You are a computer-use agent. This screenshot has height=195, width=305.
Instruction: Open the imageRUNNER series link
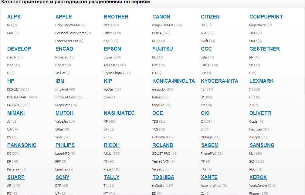pyautogui.click(x=162, y=25)
